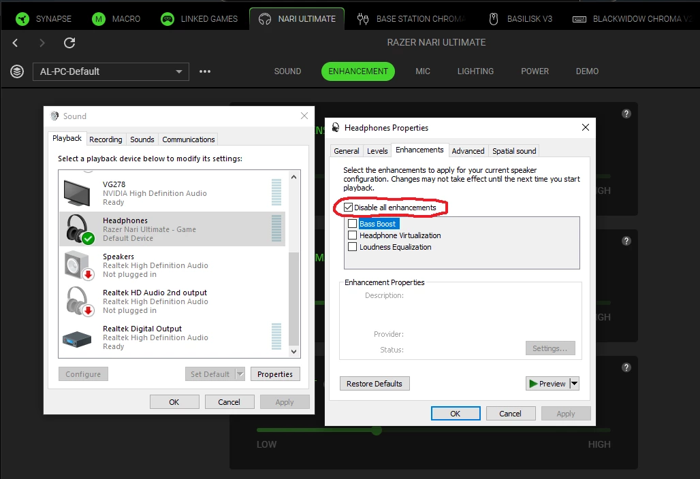Expand the Set Default dropdown arrow
The width and height of the screenshot is (700, 479).
[240, 374]
